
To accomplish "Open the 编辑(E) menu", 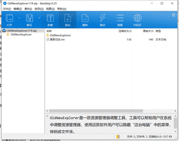I will [18, 9].
